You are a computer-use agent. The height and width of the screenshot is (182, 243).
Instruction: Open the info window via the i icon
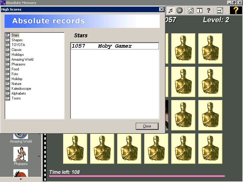[199, 10]
